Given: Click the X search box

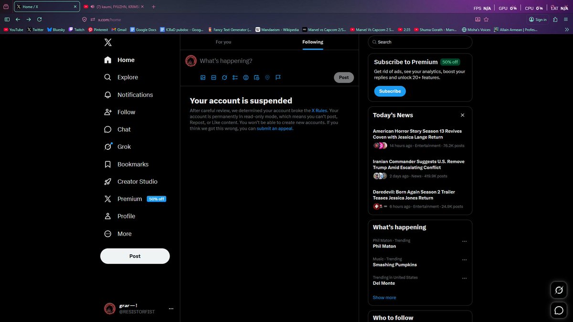Looking at the screenshot, I should click(x=420, y=42).
